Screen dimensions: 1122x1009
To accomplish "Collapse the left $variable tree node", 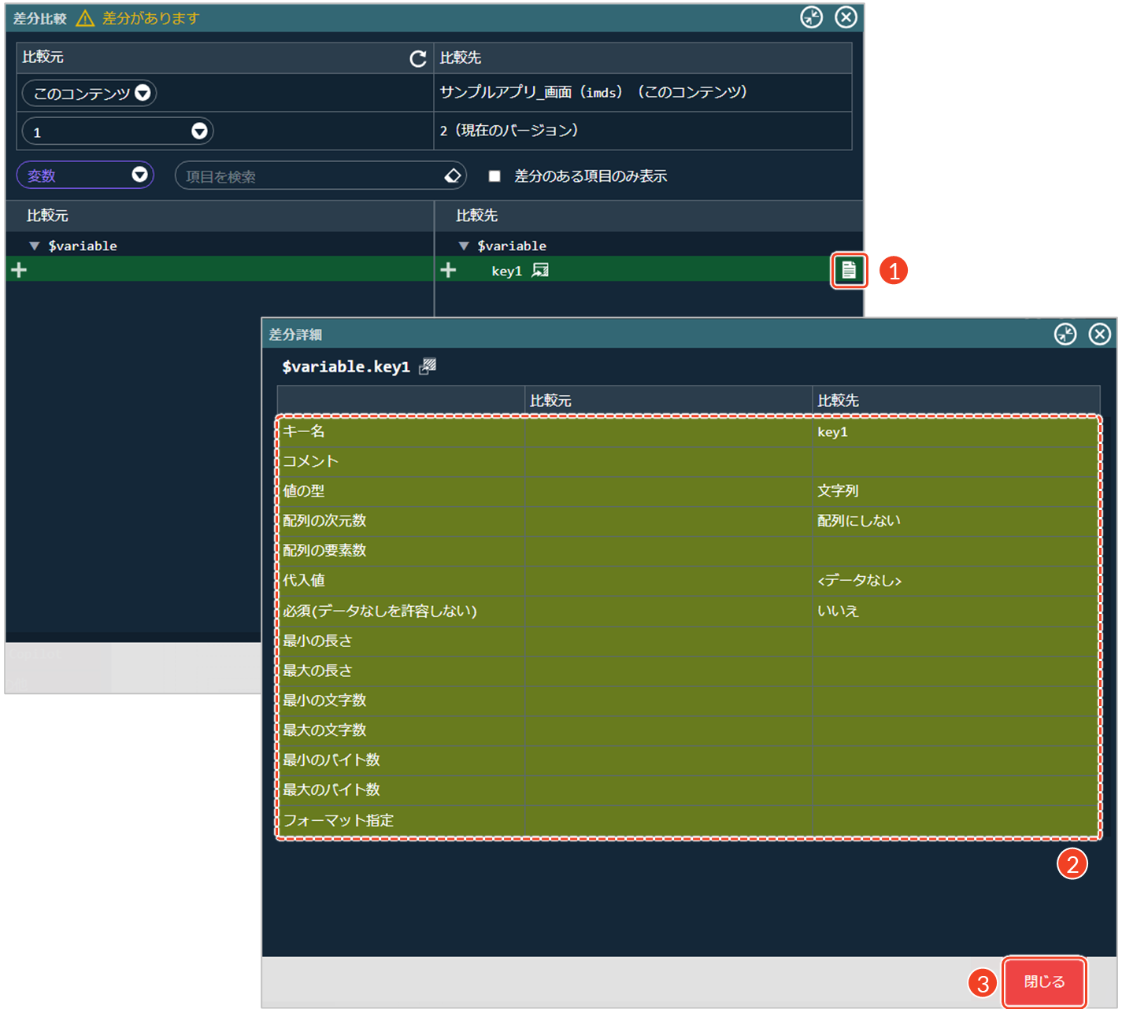I will tap(35, 246).
